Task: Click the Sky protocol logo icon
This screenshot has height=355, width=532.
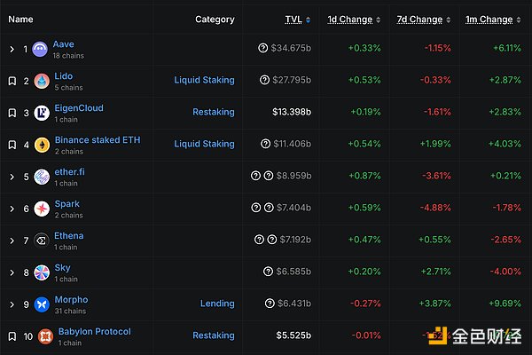Action: (41, 272)
